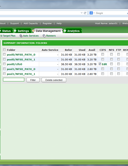Viewport: 128px width, 166px height.
Task: Click the Delete selected button
Action: pyautogui.click(x=54, y=80)
